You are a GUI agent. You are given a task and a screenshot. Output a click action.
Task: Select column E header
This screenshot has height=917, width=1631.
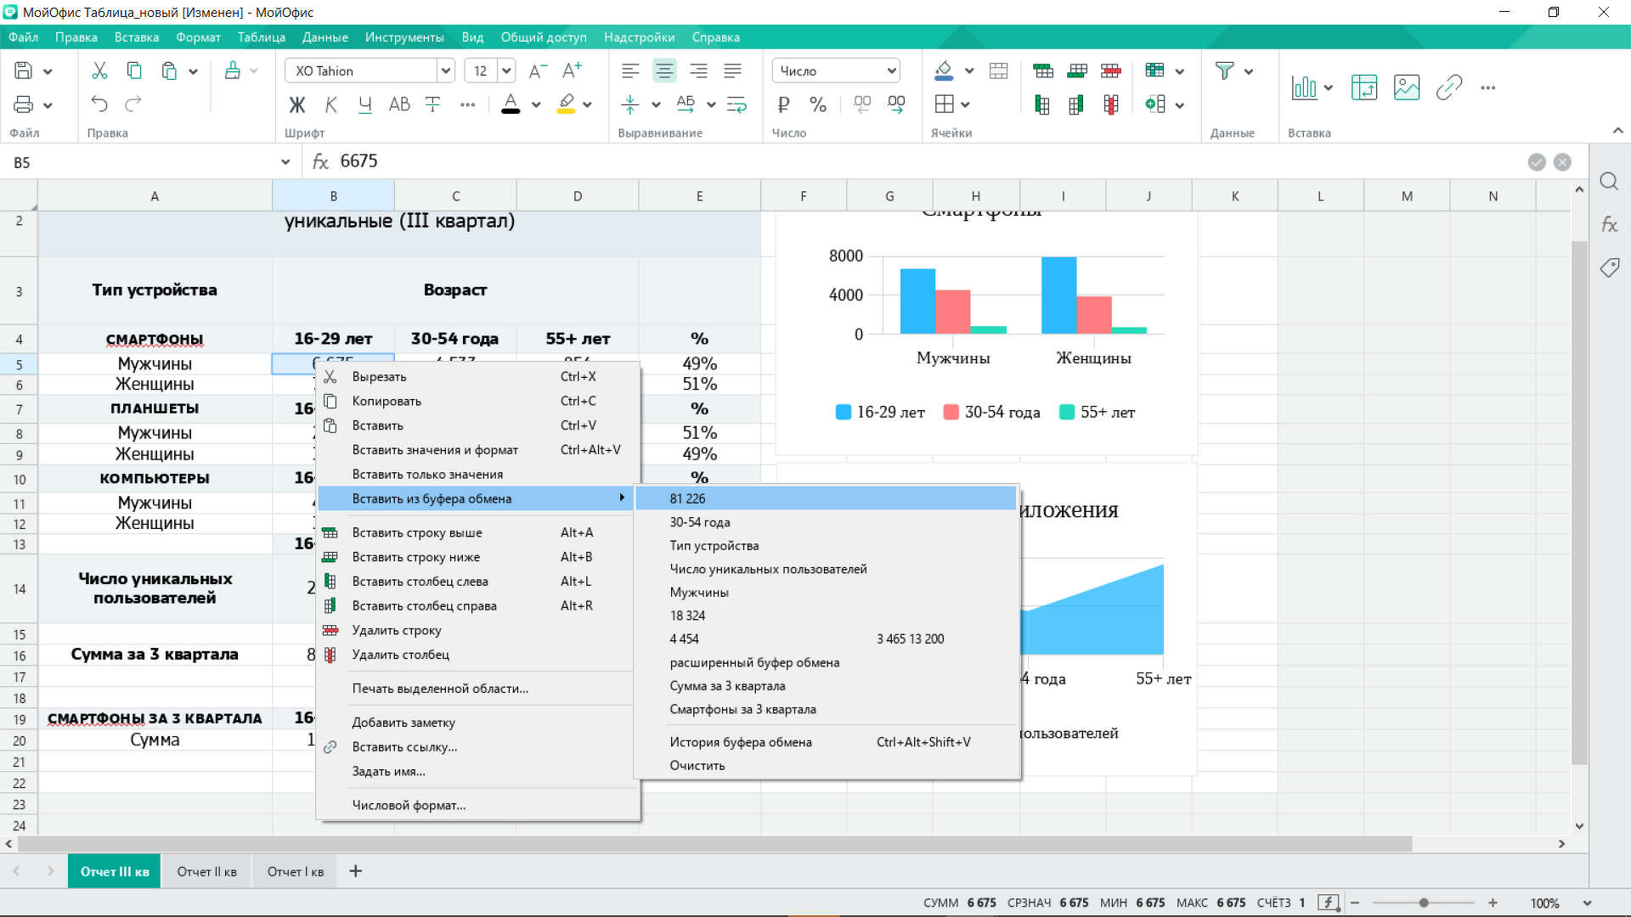(699, 196)
